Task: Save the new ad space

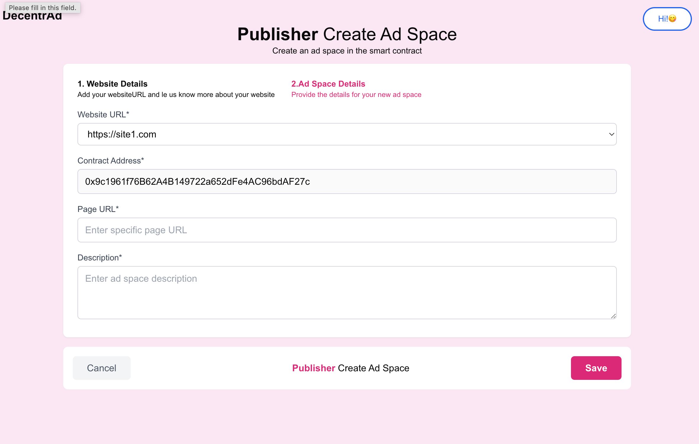Action: 596,368
